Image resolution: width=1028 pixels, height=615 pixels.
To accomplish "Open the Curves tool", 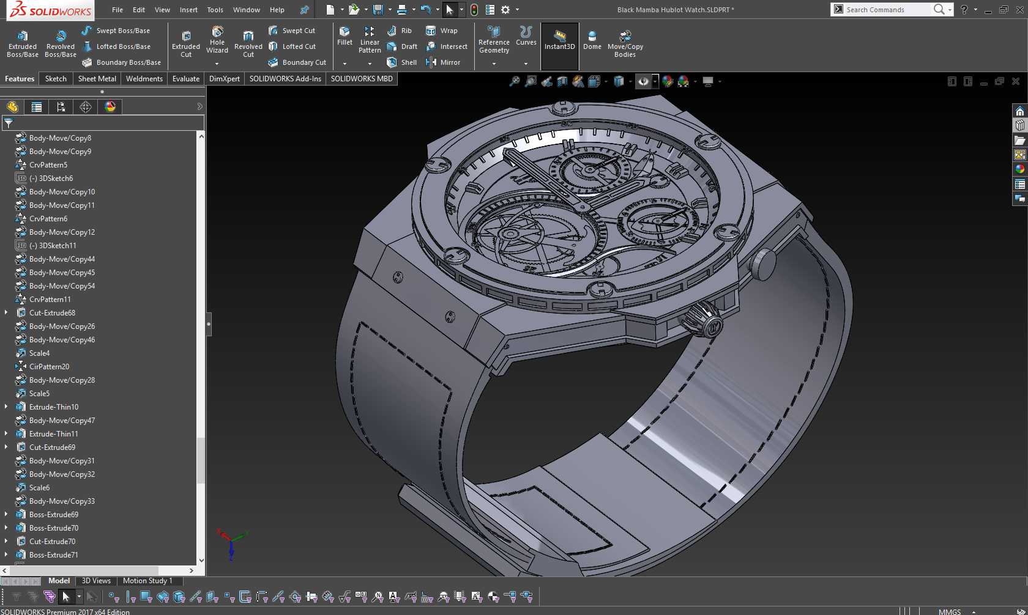I will (526, 36).
